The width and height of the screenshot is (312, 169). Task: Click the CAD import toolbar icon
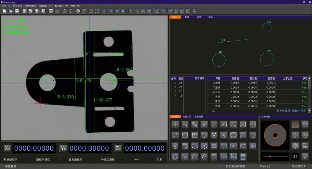pyautogui.click(x=51, y=11)
